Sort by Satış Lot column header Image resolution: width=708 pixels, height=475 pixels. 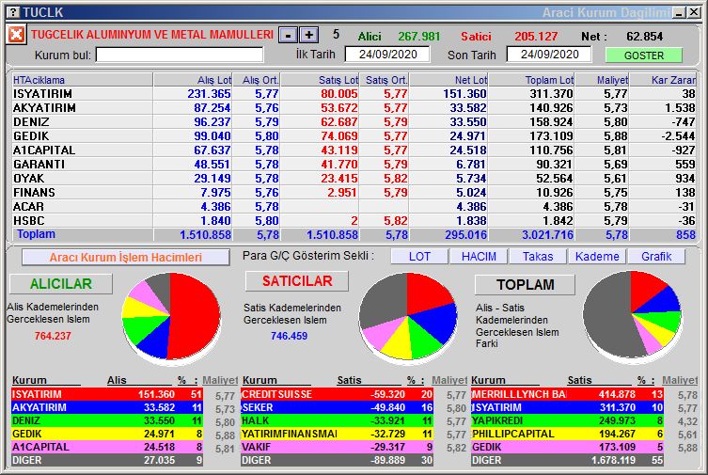coord(320,80)
